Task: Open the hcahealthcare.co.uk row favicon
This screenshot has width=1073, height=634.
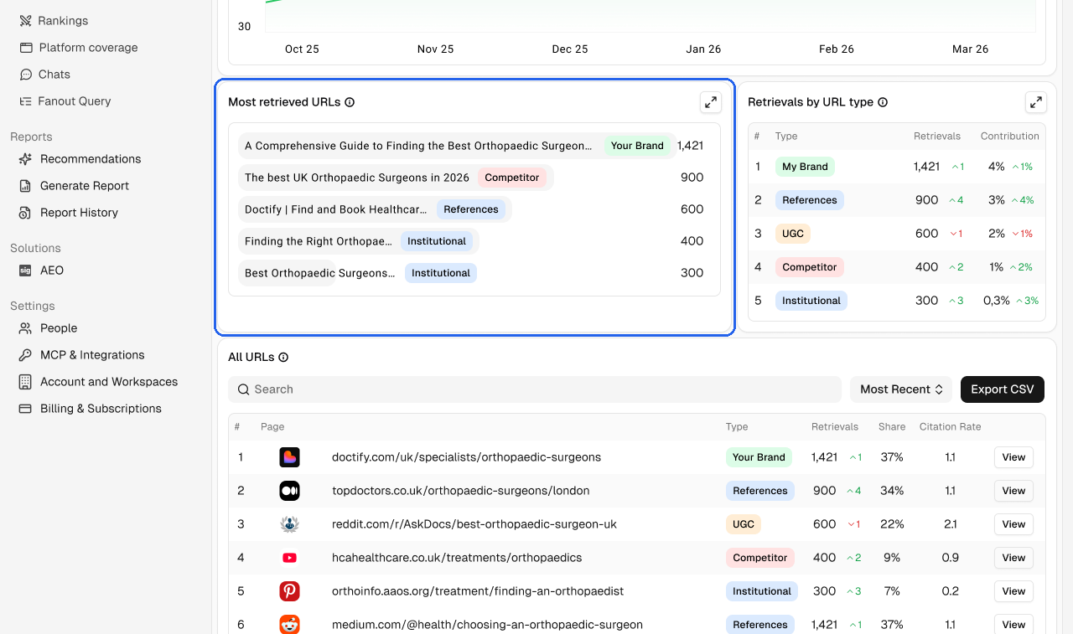Action: coord(289,558)
